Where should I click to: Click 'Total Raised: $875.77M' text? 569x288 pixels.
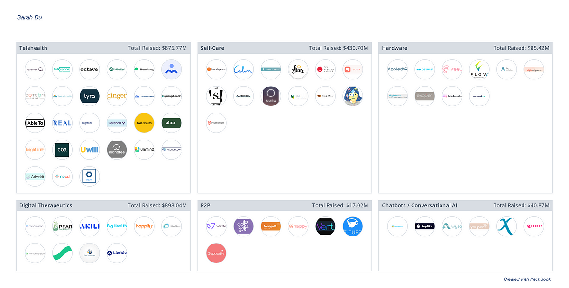click(157, 48)
